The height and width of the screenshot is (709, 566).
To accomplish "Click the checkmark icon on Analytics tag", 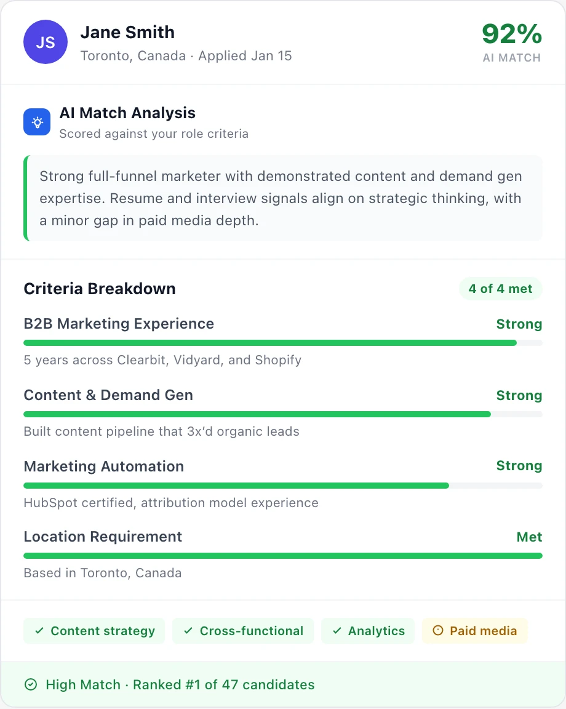I will [337, 631].
